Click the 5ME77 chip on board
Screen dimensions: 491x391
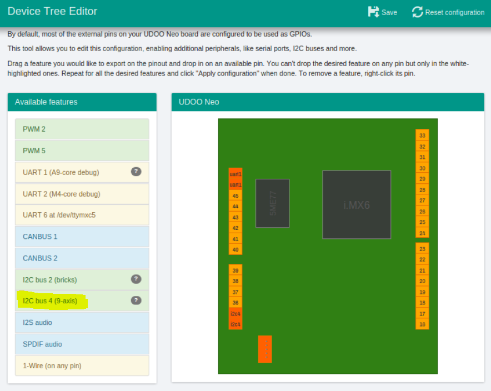click(272, 203)
